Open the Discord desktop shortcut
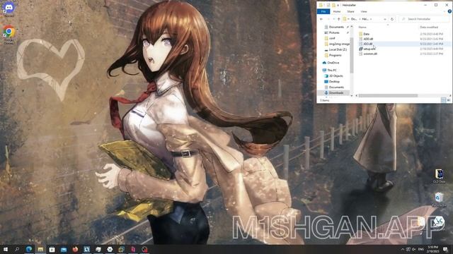The width and height of the screenshot is (453, 254). [x=8, y=8]
